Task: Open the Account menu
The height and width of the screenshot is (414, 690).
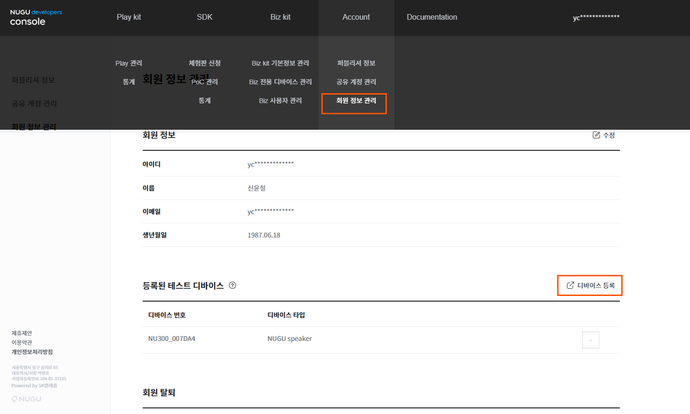Action: [x=356, y=17]
